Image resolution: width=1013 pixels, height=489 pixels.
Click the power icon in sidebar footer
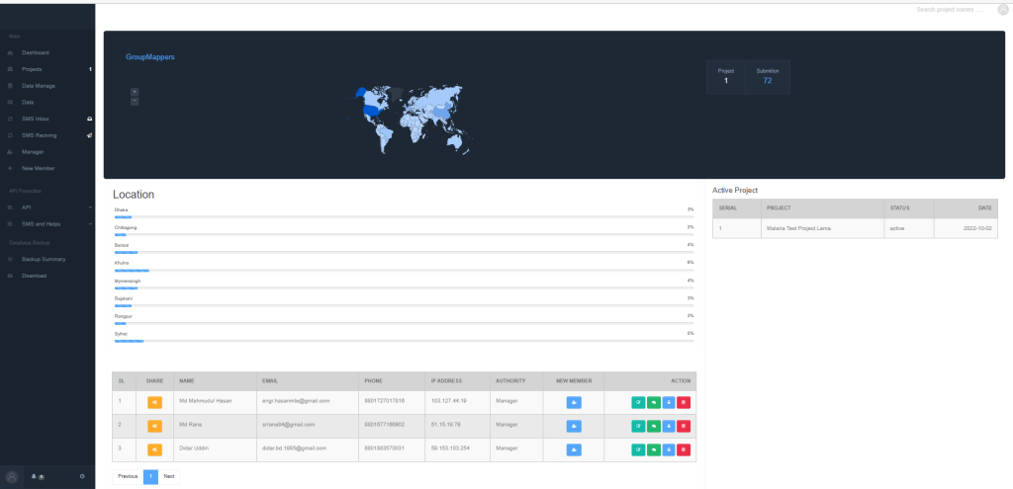[x=82, y=477]
